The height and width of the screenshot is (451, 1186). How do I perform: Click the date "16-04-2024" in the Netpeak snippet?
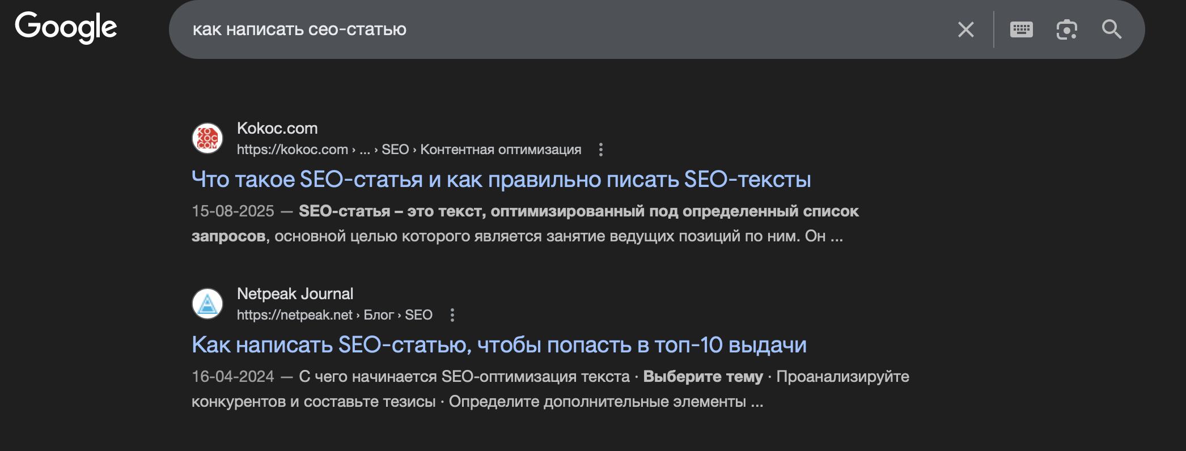pyautogui.click(x=233, y=377)
